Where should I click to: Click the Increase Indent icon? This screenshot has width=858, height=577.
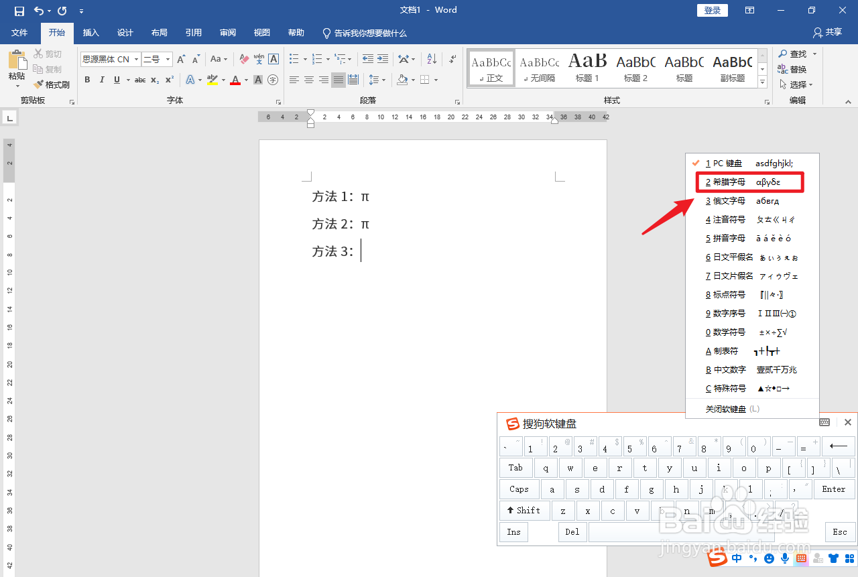[382, 59]
